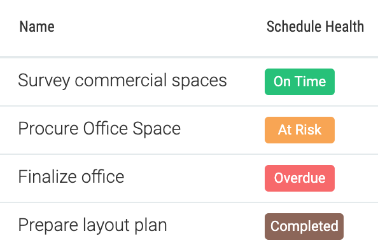
Task: Sort by the Name column header
Action: coord(37,27)
